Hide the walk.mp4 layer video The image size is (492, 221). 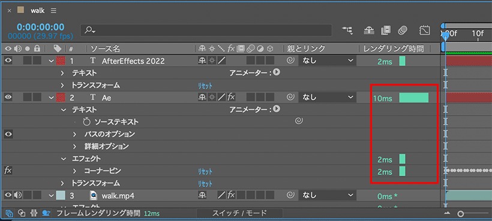pos(8,195)
